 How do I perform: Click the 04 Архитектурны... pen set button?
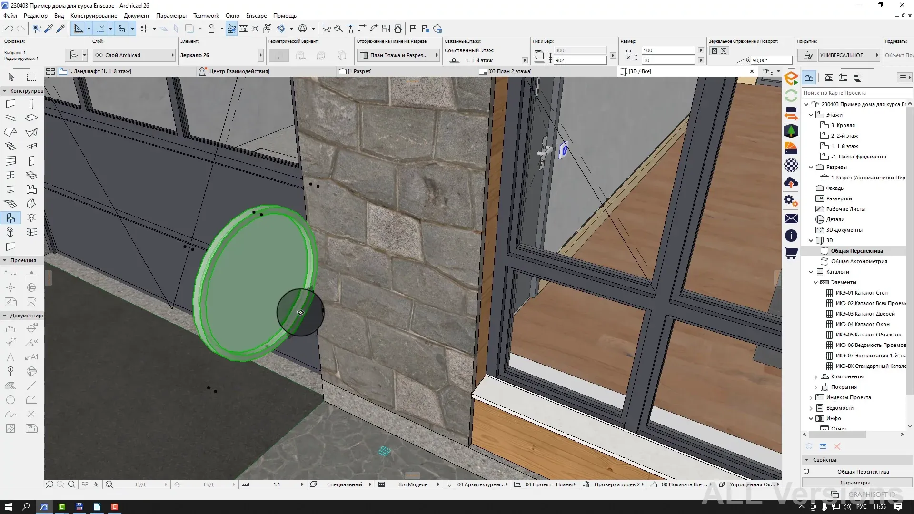(x=477, y=484)
